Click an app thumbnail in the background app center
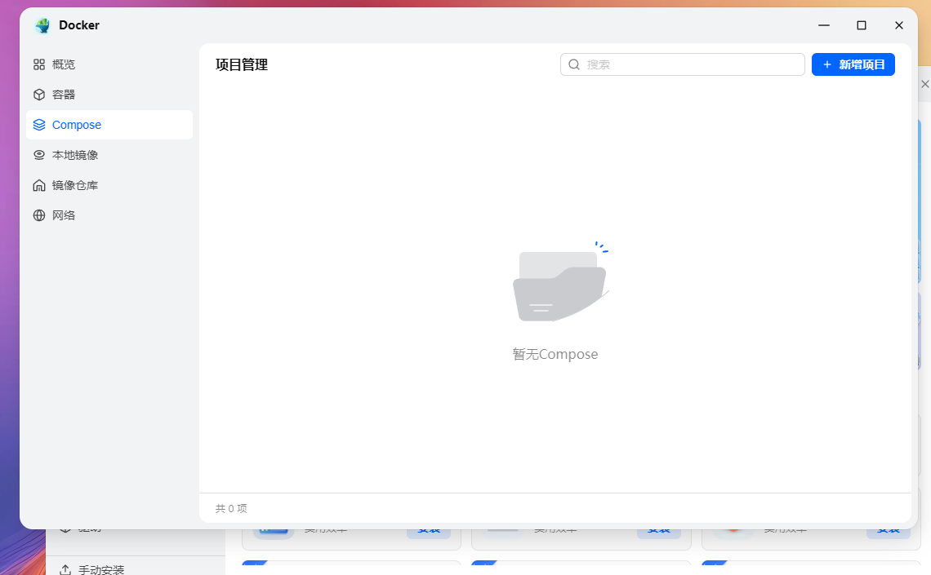Screen dimensions: 931x575 (x=274, y=528)
